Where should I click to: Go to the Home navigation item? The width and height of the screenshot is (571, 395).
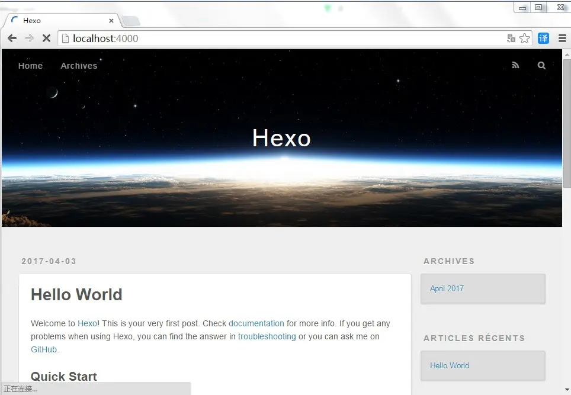click(x=31, y=66)
